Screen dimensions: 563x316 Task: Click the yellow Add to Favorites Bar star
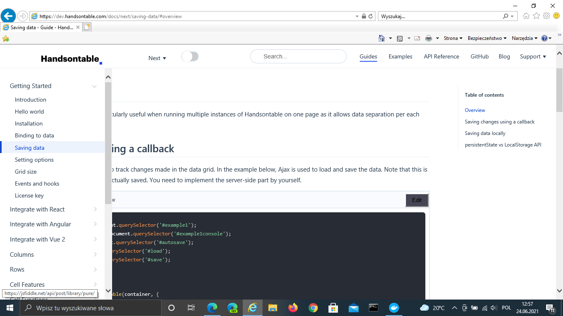click(x=6, y=38)
